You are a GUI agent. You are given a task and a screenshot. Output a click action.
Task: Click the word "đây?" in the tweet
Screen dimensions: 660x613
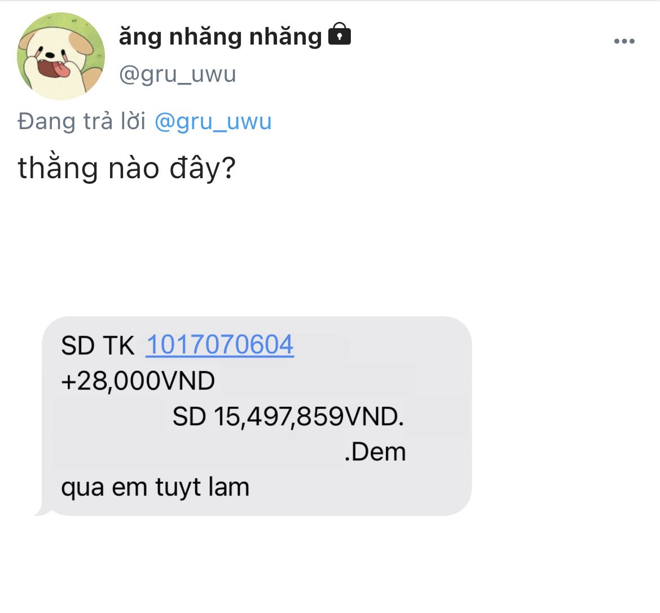tap(203, 168)
